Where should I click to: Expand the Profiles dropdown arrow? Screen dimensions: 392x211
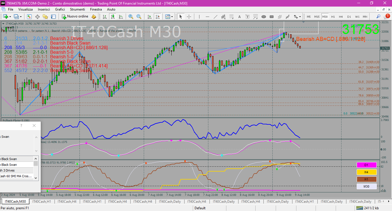click(x=21, y=17)
